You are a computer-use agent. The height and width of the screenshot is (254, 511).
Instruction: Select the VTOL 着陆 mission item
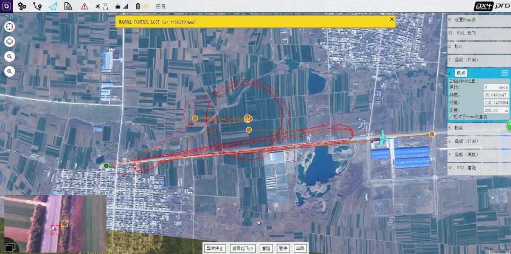[x=478, y=168]
